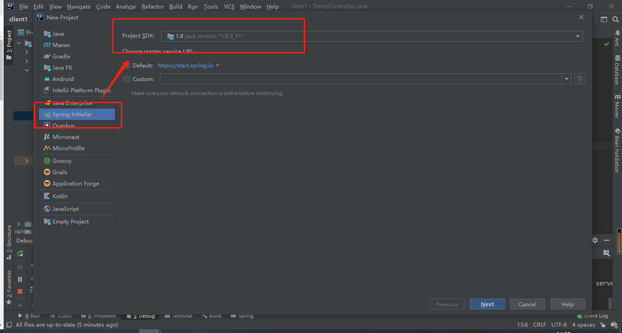Image resolution: width=622 pixels, height=333 pixels.
Task: Pause the debug session
Action: click(20, 280)
